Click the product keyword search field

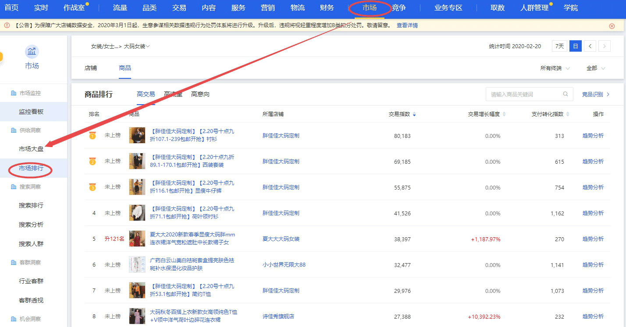coord(524,94)
